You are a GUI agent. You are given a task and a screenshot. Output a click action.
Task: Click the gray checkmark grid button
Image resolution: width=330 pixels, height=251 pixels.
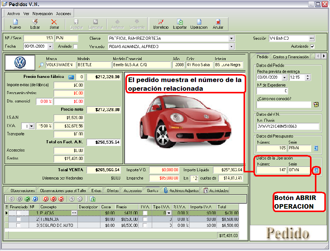pos(72,199)
